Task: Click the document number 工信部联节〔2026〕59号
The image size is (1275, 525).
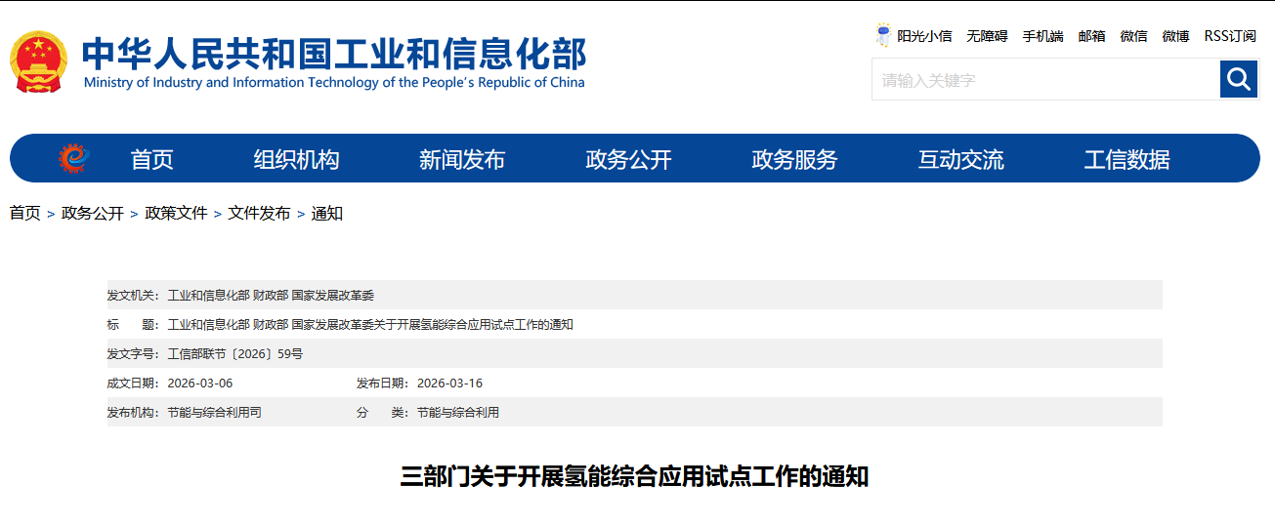Action: click(x=235, y=354)
